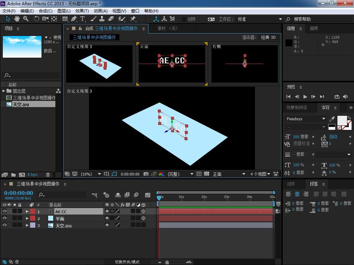The height and width of the screenshot is (265, 354).
Task: Toggle mask and shape path visibility
Action: pyautogui.click(x=115, y=174)
